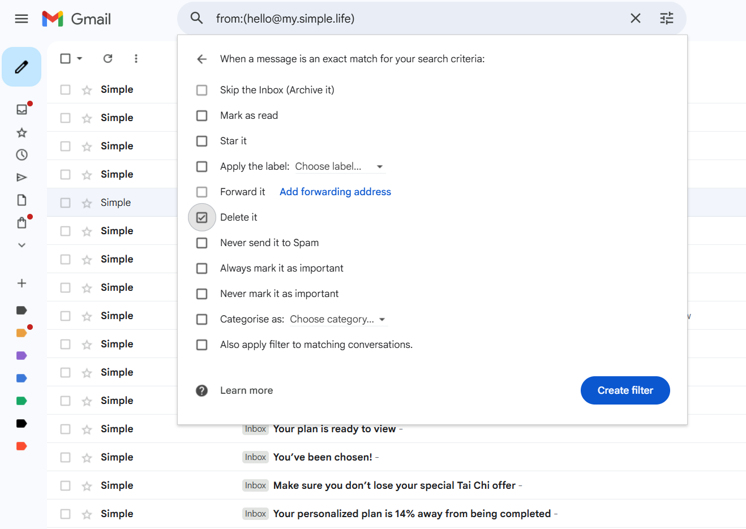Screen dimensions: 746x529
Task: Open Sent sidebar icon
Action: 22,177
